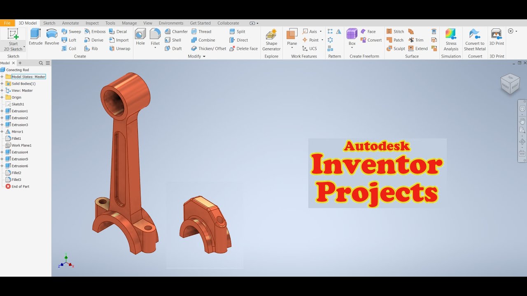Select Conecting Rod root node
Screen dimensions: 527x296
15,70
